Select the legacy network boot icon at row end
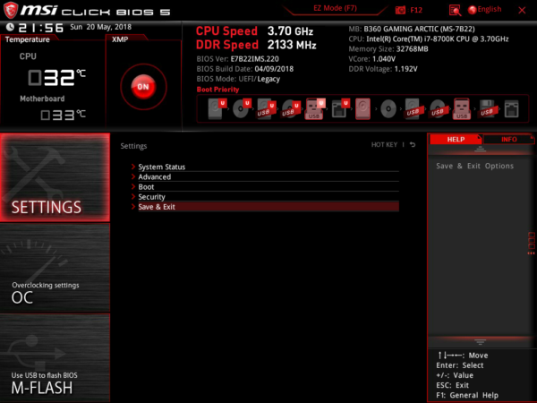This screenshot has height=403, width=537. [512, 108]
